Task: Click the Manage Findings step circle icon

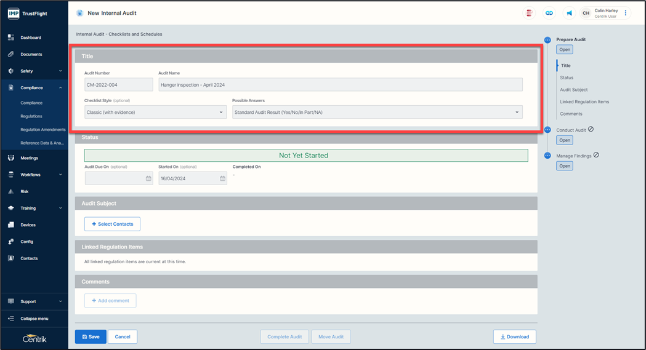Action: click(x=547, y=156)
